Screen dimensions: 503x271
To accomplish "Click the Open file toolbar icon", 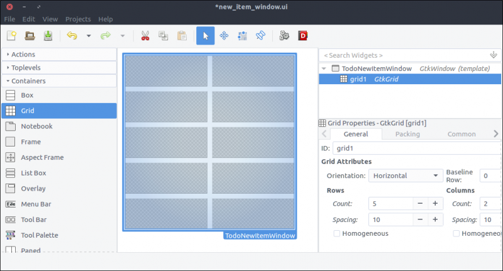I will pos(30,36).
